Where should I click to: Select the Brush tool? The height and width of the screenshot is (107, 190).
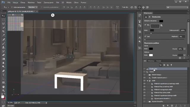click(3, 43)
